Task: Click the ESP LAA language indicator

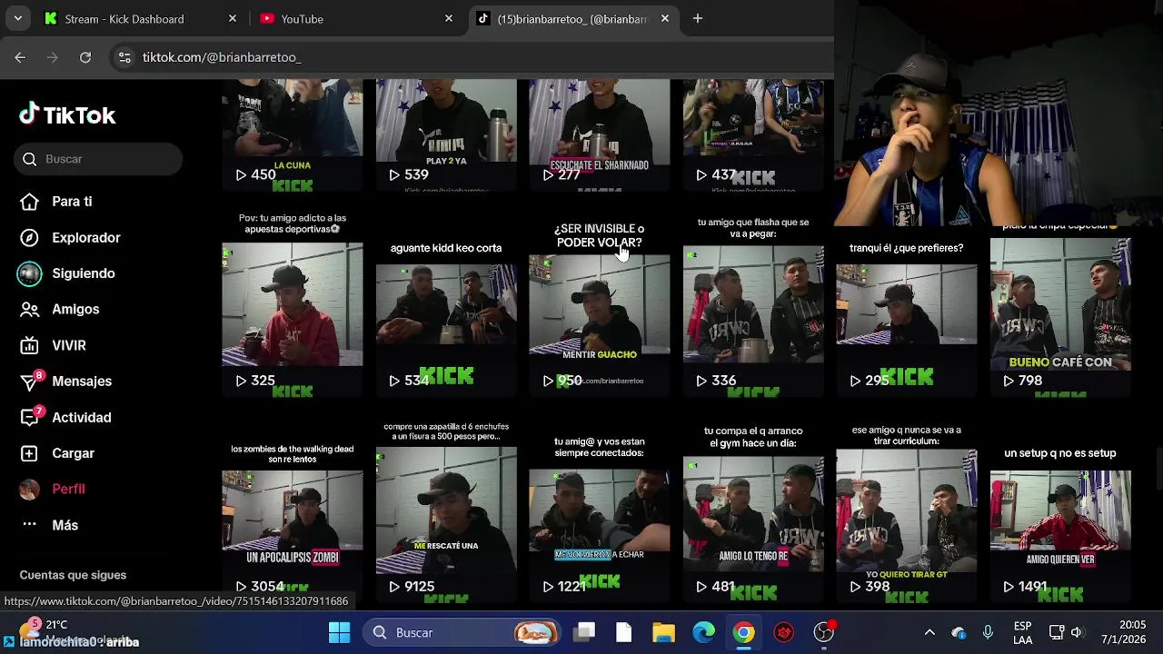Action: coord(1022,633)
